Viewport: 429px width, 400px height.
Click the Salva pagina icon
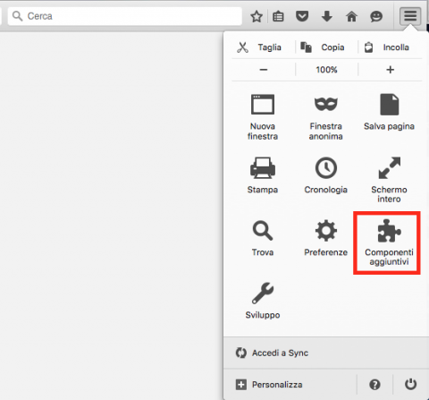[x=389, y=105]
